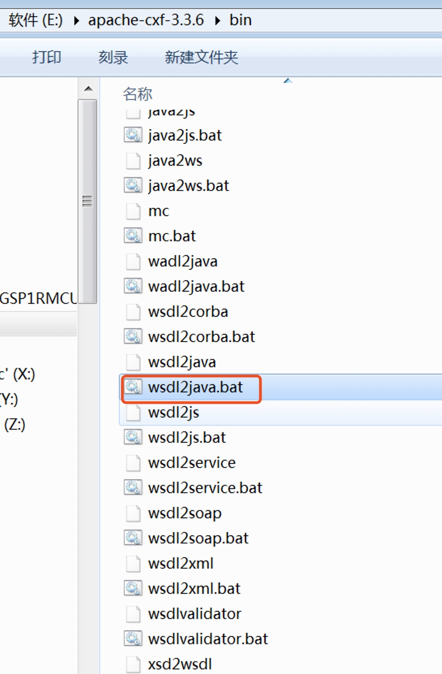The width and height of the screenshot is (442, 674).
Task: Click the 刻录 toolbar button
Action: coord(113,57)
